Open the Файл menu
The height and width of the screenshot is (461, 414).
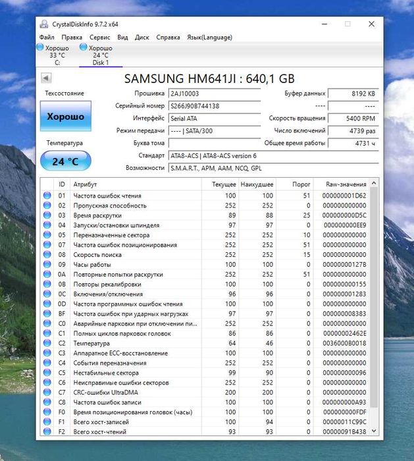click(x=47, y=38)
